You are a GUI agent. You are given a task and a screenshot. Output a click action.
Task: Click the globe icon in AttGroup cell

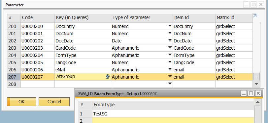(108, 77)
